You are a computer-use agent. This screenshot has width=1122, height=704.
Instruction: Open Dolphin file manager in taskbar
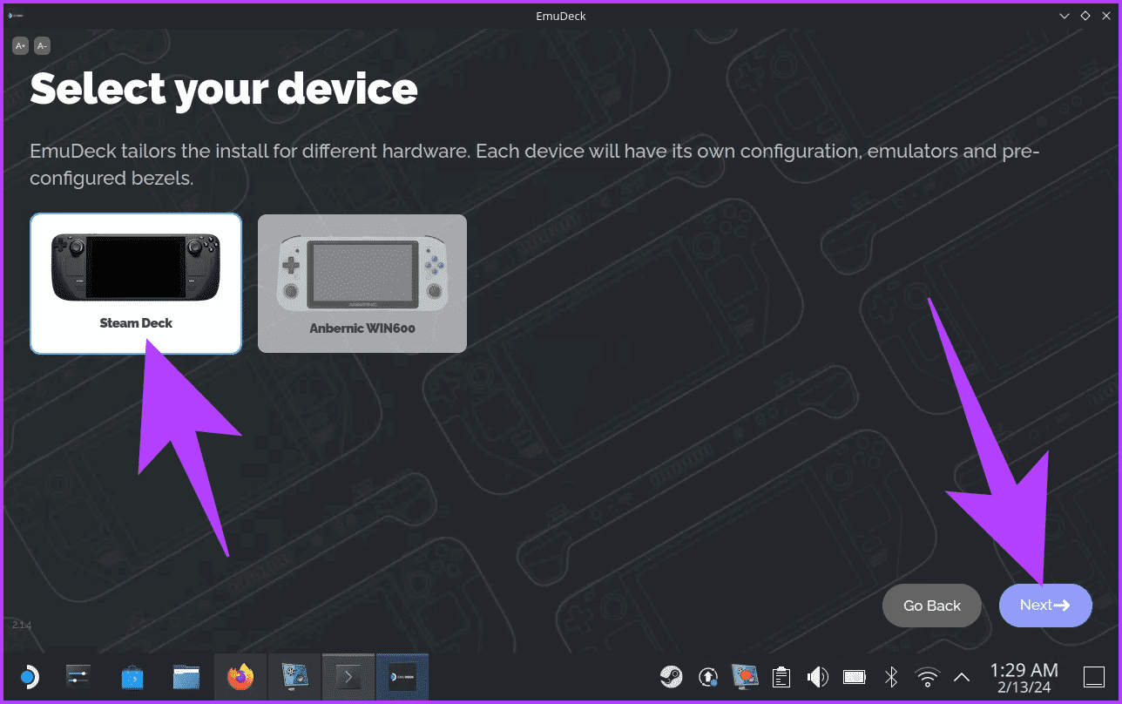186,677
